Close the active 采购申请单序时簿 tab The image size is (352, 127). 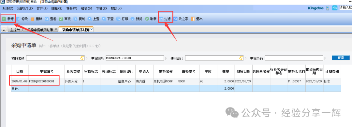tap(91, 29)
